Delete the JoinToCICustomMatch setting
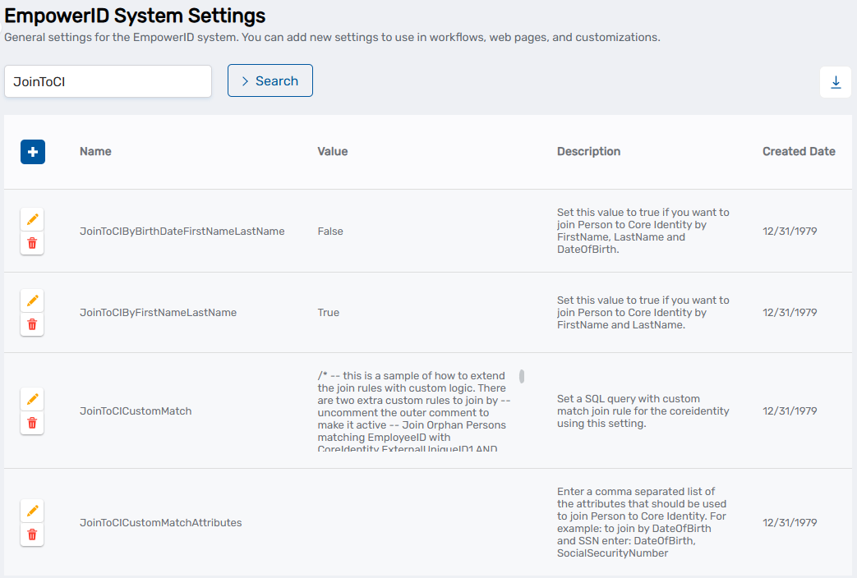The height and width of the screenshot is (578, 857). coord(32,423)
